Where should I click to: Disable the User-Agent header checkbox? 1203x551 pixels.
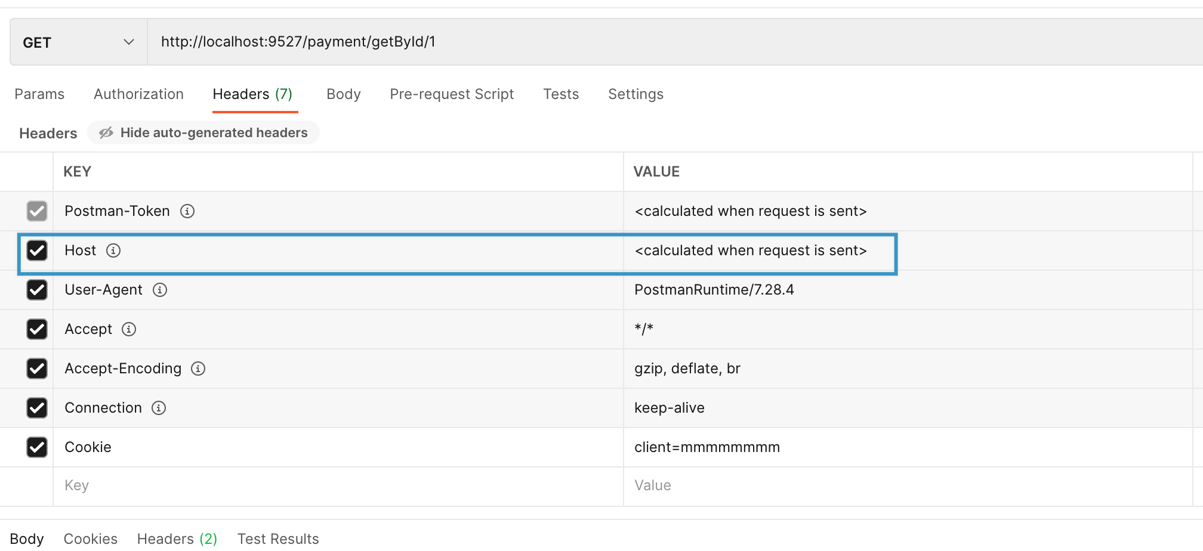[x=37, y=290]
